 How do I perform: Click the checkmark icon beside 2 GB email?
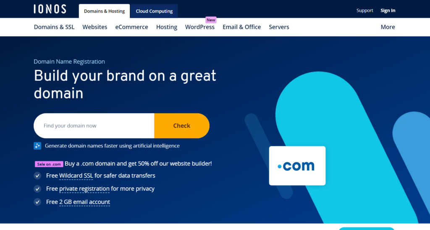[37, 202]
